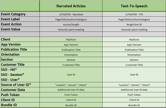Select the Narrated Articles column header
Viewport: 166px width, 108px height.
tap(71, 6)
